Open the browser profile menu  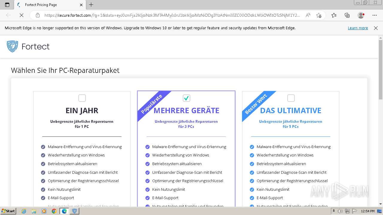click(361, 15)
